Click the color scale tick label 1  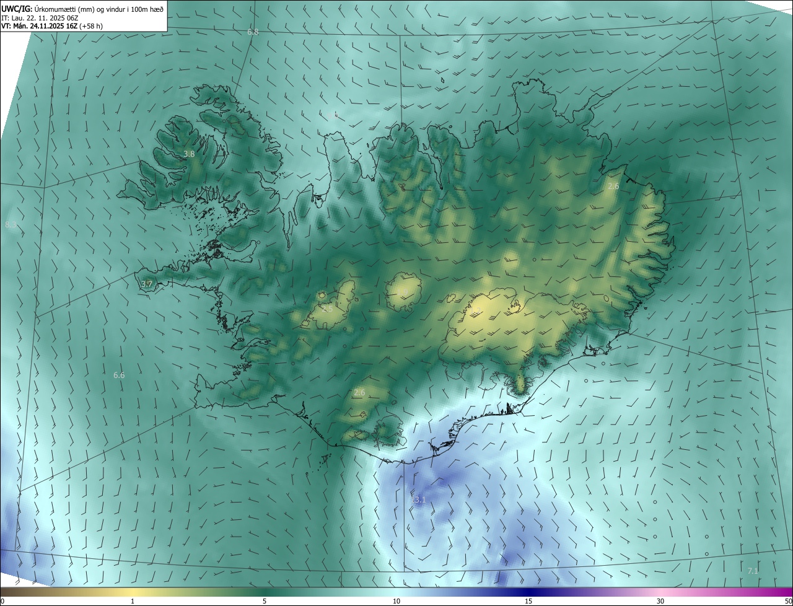pos(133,601)
